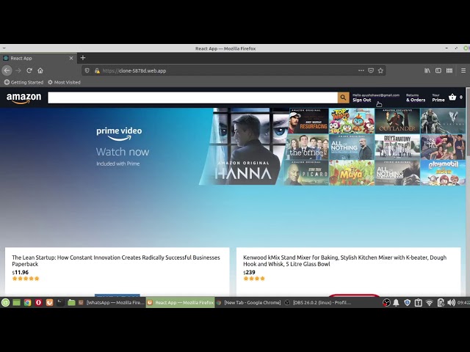Screen dimensions: 470x352
Task: Open the Firefox Library icon
Action: pos(427,70)
